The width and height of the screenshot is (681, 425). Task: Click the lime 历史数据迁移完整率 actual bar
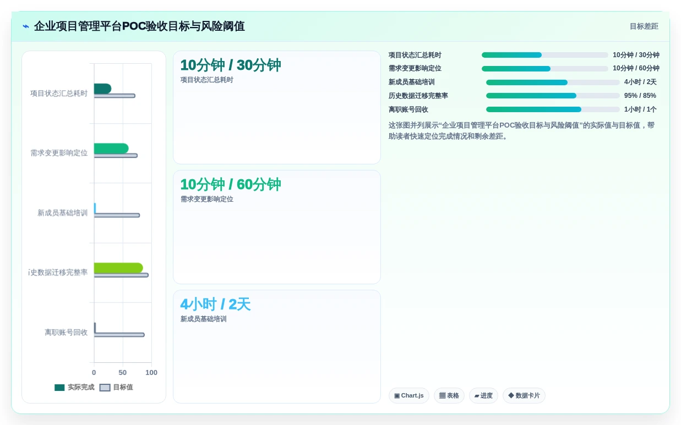click(118, 268)
